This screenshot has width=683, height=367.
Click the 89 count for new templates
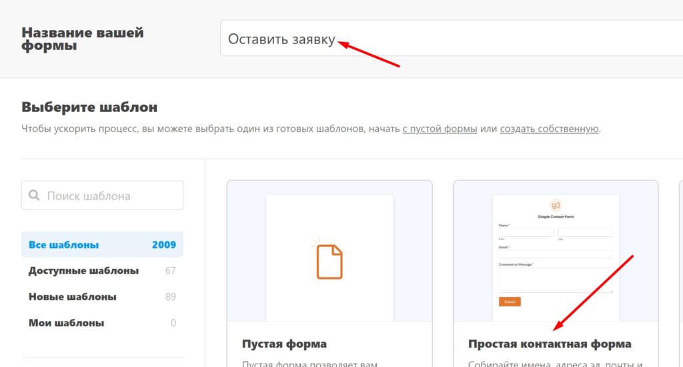coord(170,297)
